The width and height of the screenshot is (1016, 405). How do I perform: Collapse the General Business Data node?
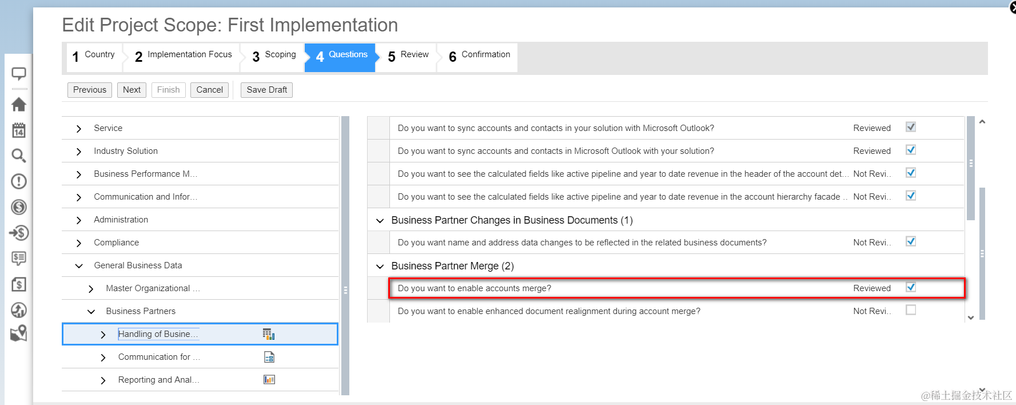tap(79, 266)
